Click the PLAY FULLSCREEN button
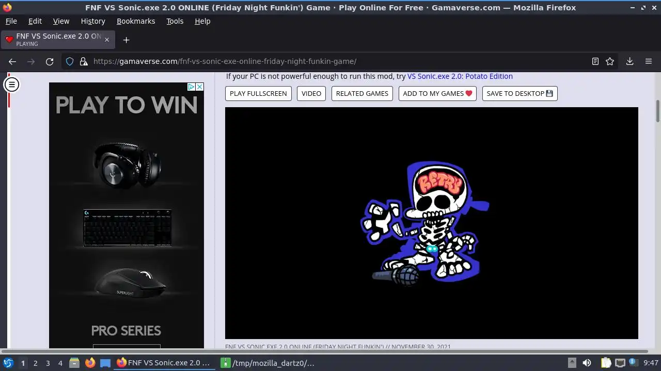Screen dimensions: 661x371 (258, 93)
